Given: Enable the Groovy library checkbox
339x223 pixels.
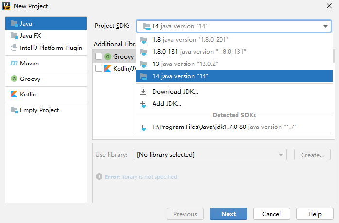Looking at the screenshot, I should pyautogui.click(x=99, y=57).
